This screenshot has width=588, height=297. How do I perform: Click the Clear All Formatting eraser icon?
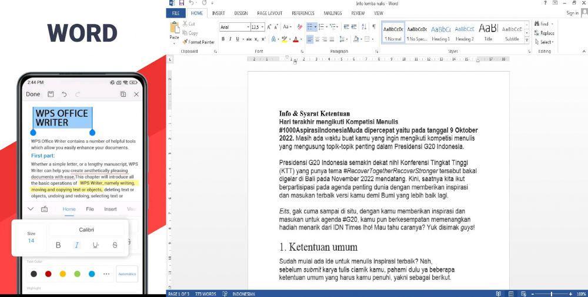[x=300, y=27]
